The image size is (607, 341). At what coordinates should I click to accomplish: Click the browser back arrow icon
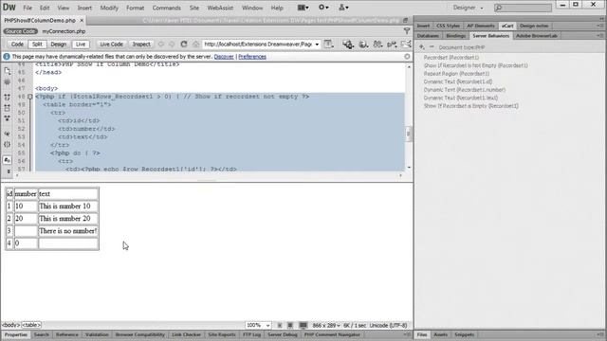161,45
